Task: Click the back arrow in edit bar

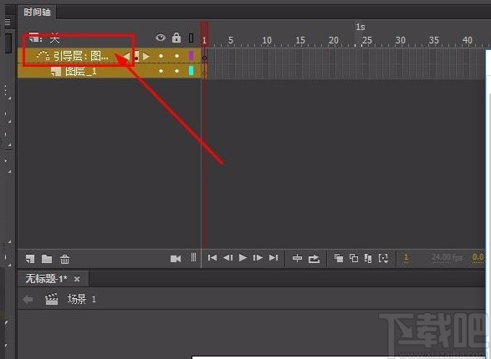Action: click(28, 300)
